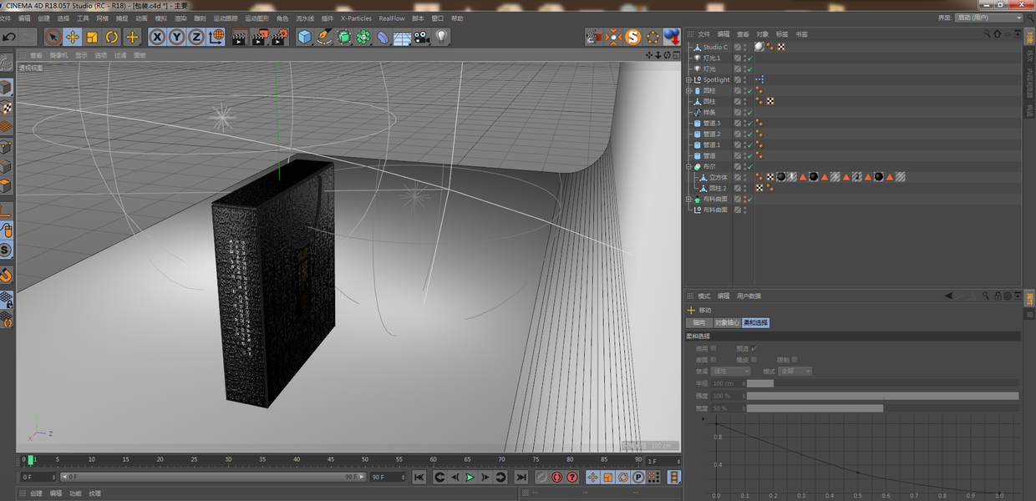Open the 衰减 线性 dropdown
1036x501 pixels.
pyautogui.click(x=731, y=371)
